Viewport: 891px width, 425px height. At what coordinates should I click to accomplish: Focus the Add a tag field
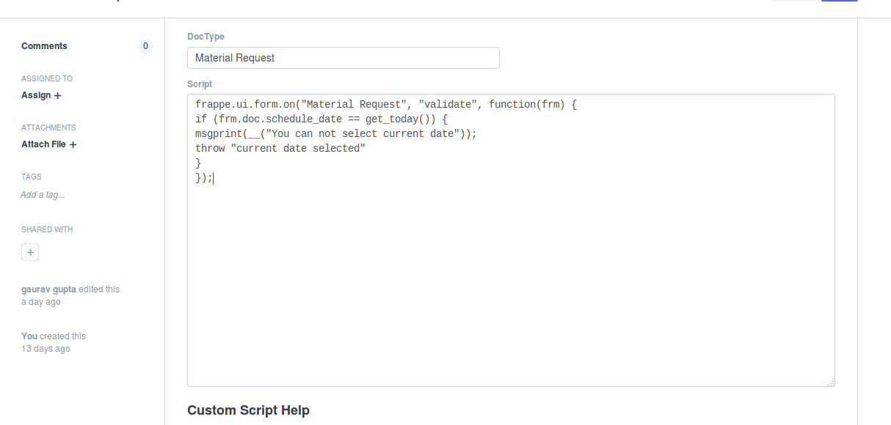coord(43,195)
